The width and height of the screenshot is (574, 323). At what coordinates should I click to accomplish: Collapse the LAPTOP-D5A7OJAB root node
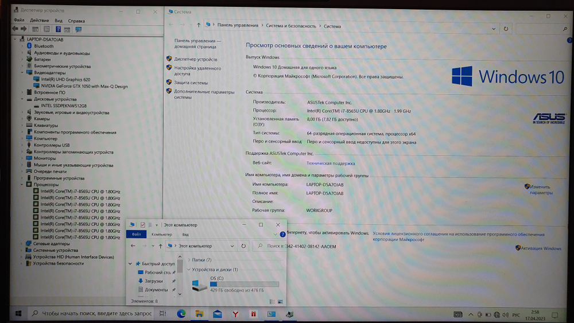click(x=15, y=39)
